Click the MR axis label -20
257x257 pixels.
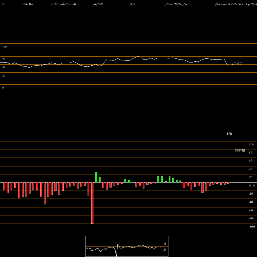pos(251,194)
